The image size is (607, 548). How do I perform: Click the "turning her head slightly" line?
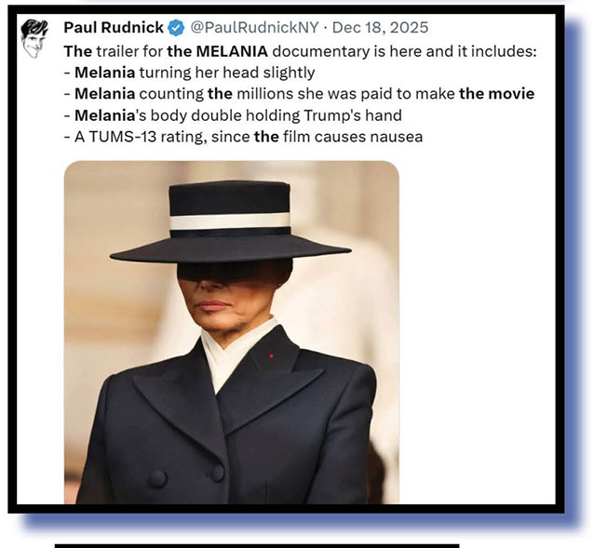227,73
